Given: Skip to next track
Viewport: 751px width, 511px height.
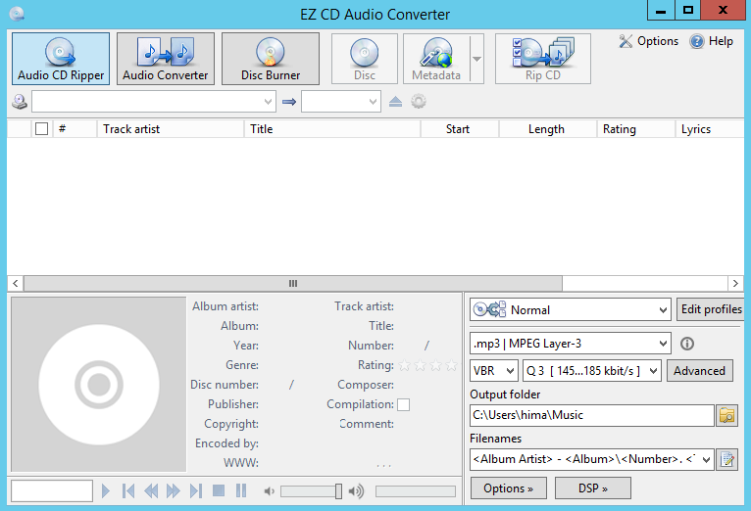Looking at the screenshot, I should [x=195, y=490].
